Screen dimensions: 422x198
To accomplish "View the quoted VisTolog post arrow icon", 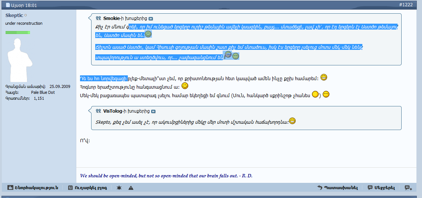I will pos(153,111).
